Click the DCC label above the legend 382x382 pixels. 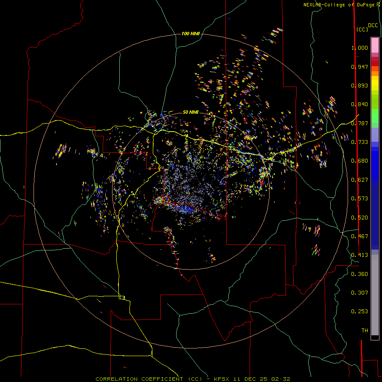[373, 25]
